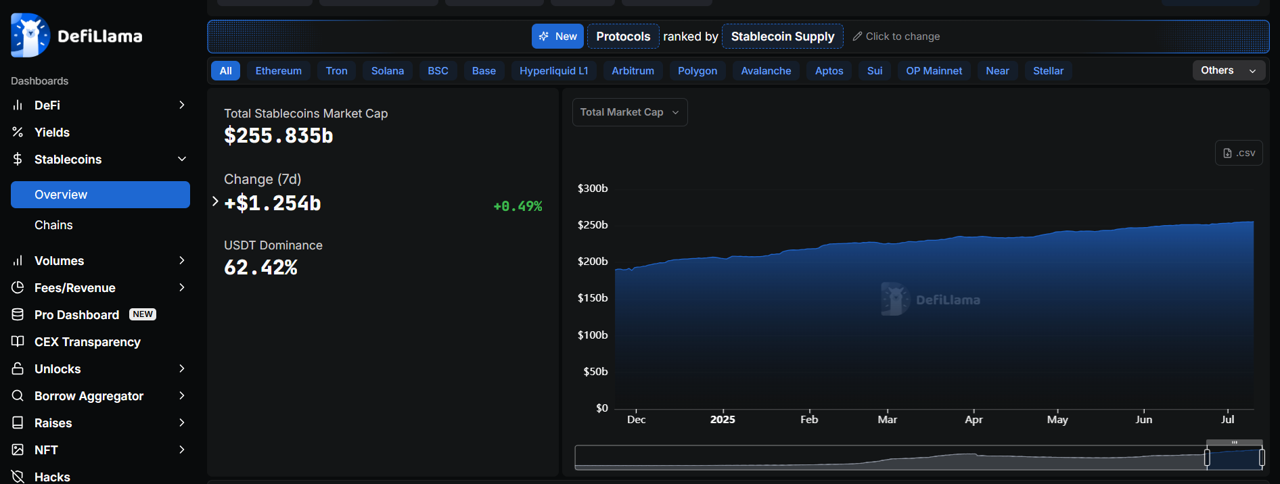Viewport: 1280px width, 484px height.
Task: Click the NFT image icon
Action: click(18, 450)
